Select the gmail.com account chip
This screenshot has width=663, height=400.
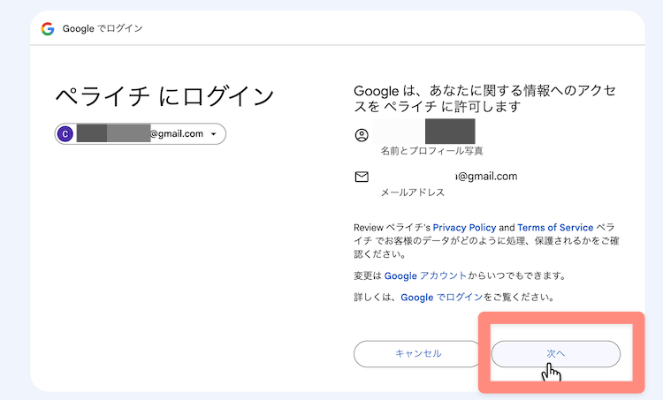[141, 134]
